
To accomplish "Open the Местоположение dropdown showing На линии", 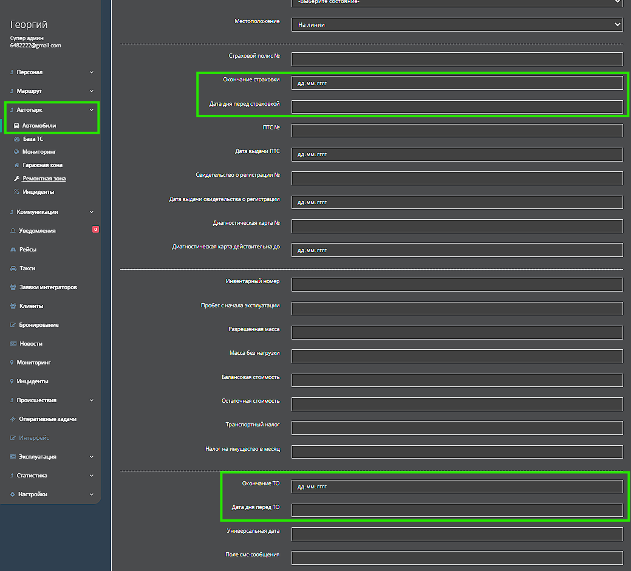I will point(457,25).
